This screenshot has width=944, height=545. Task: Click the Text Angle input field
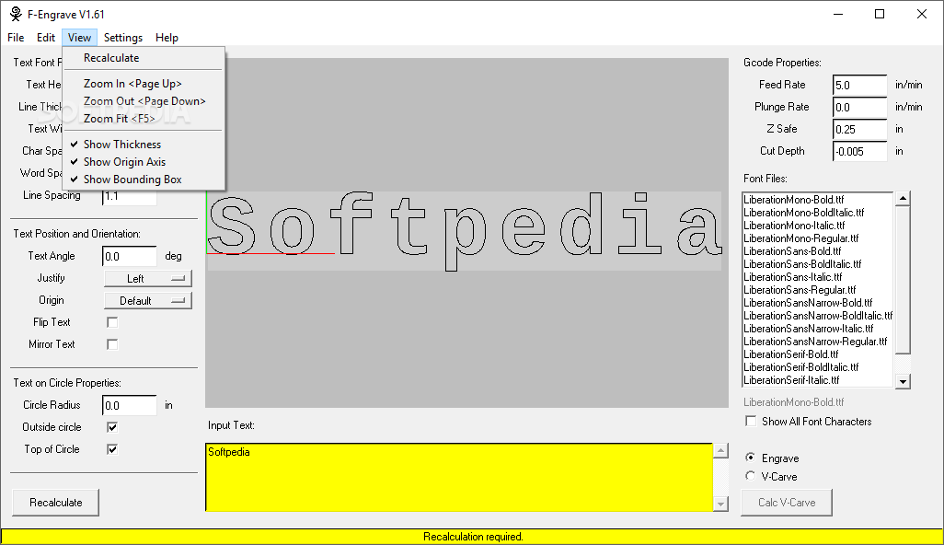coord(130,257)
